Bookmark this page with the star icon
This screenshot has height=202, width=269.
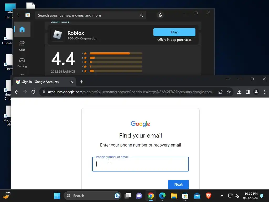pyautogui.click(x=229, y=92)
